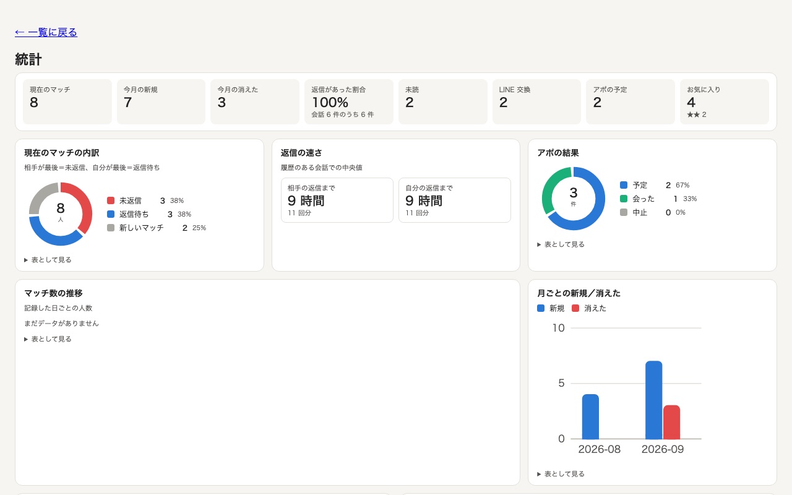Go back via the ← 一覧に戻る link
Viewport: 792px width, 495px height.
point(46,32)
